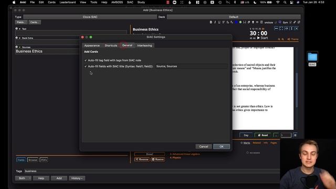Expand the Sources field options arrow
The height and width of the screenshot is (189, 336).
coord(19,47)
